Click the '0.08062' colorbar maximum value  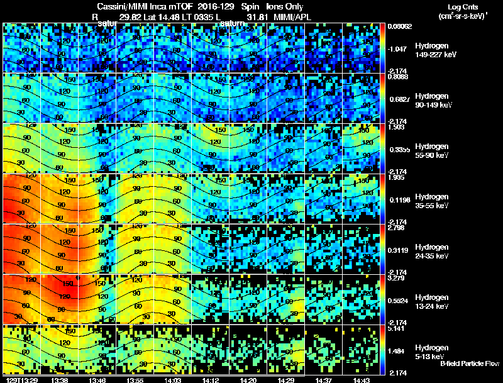click(400, 26)
